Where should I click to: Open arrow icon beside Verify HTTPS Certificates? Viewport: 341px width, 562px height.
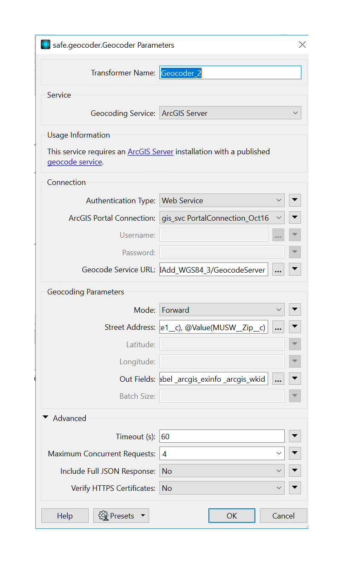click(295, 487)
